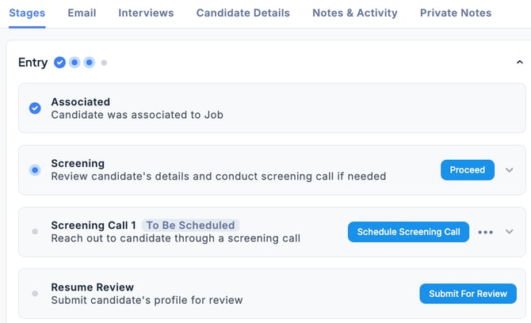
Task: Open the Notes & Activity tab
Action: (355, 13)
